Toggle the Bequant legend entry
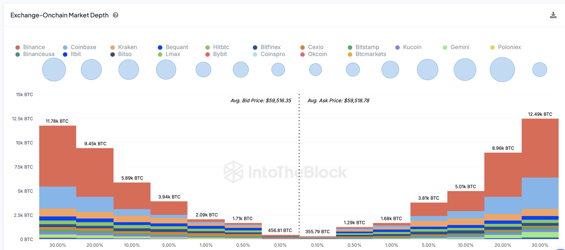Image resolution: width=565 pixels, height=250 pixels. pyautogui.click(x=173, y=47)
